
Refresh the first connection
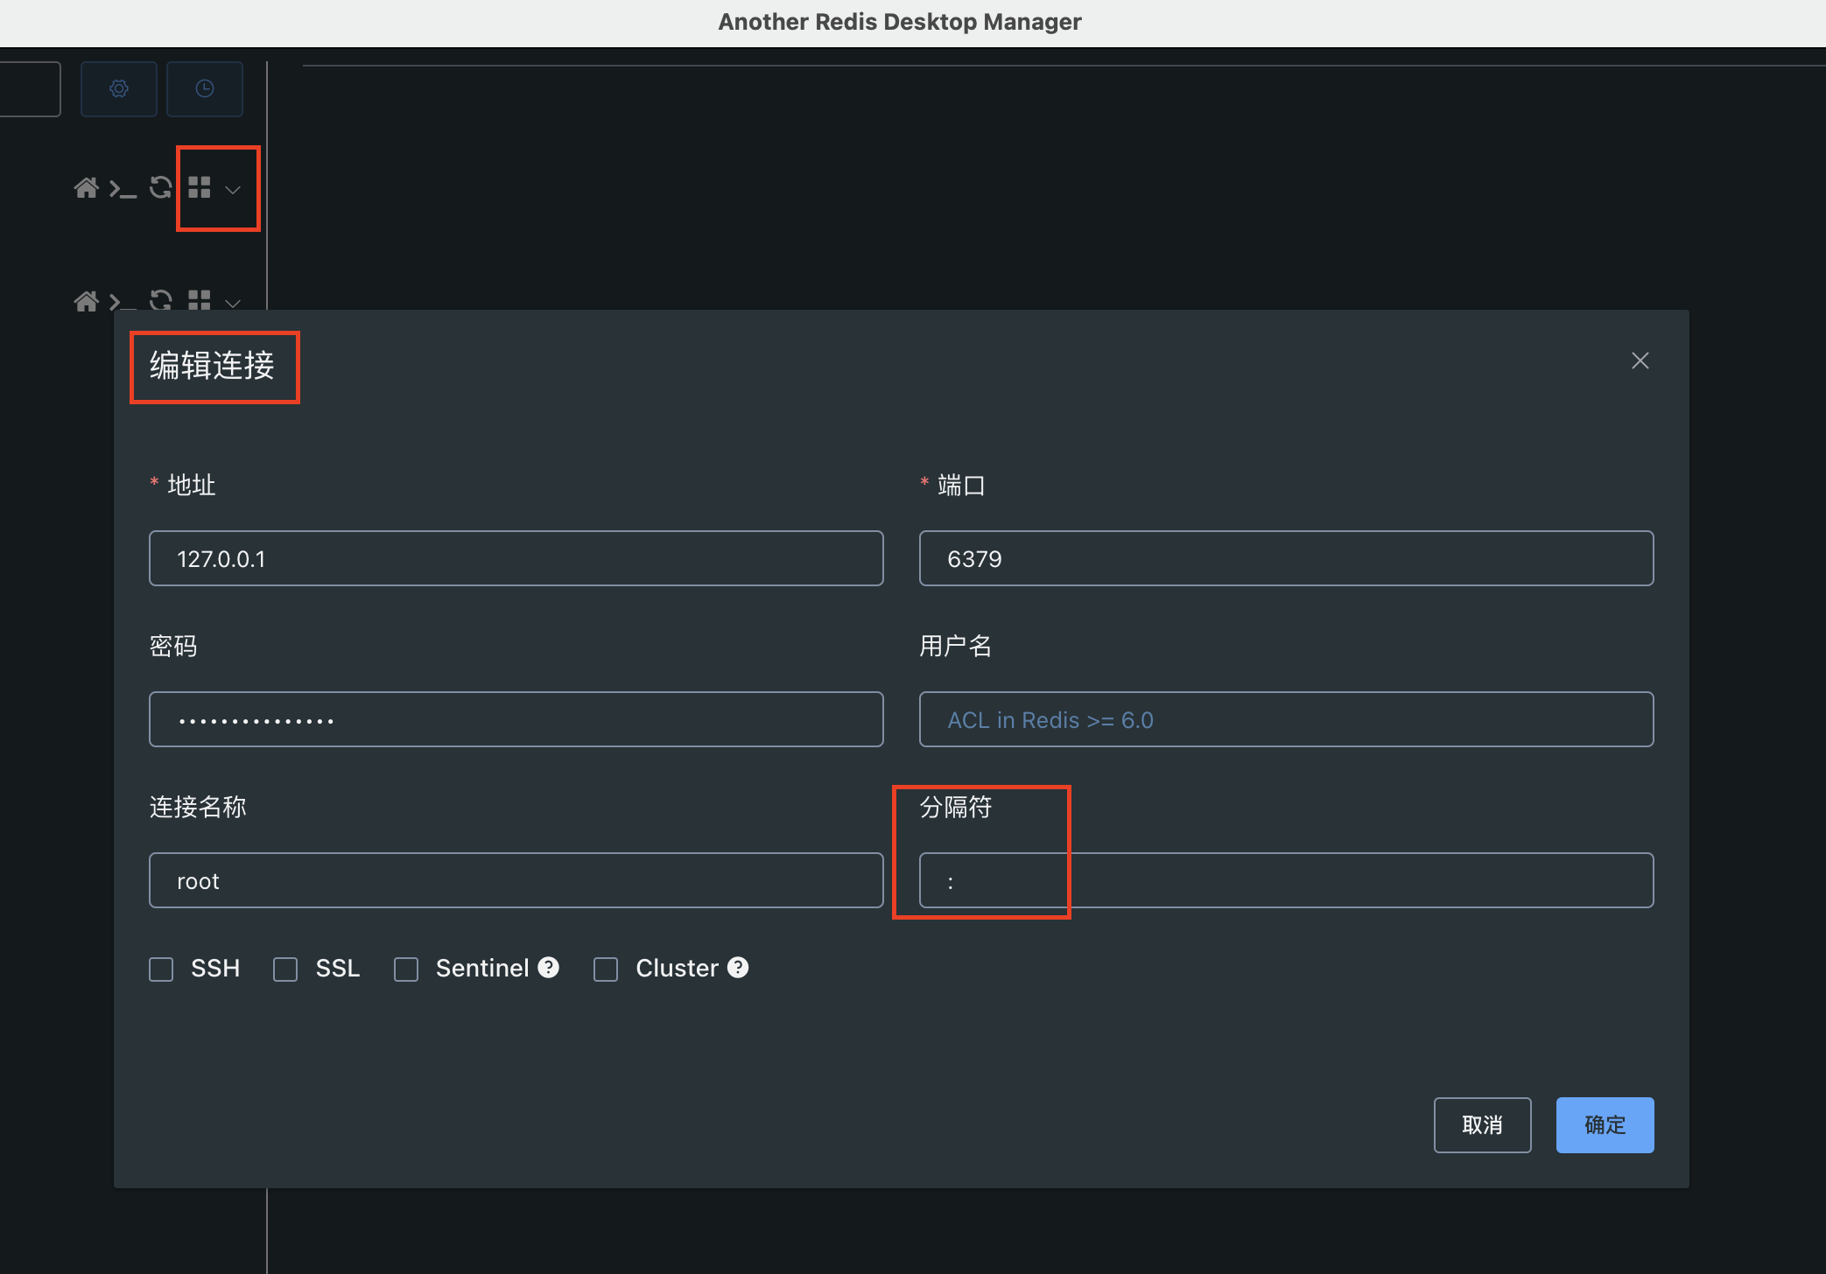[x=160, y=187]
